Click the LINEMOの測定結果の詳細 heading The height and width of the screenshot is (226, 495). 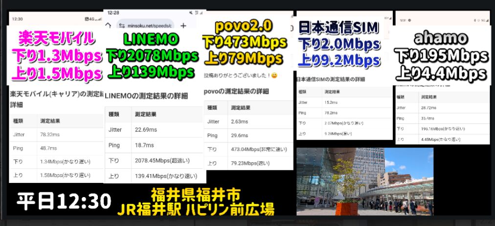click(x=146, y=96)
